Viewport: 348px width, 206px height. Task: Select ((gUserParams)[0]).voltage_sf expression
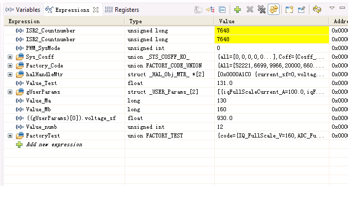71,118
